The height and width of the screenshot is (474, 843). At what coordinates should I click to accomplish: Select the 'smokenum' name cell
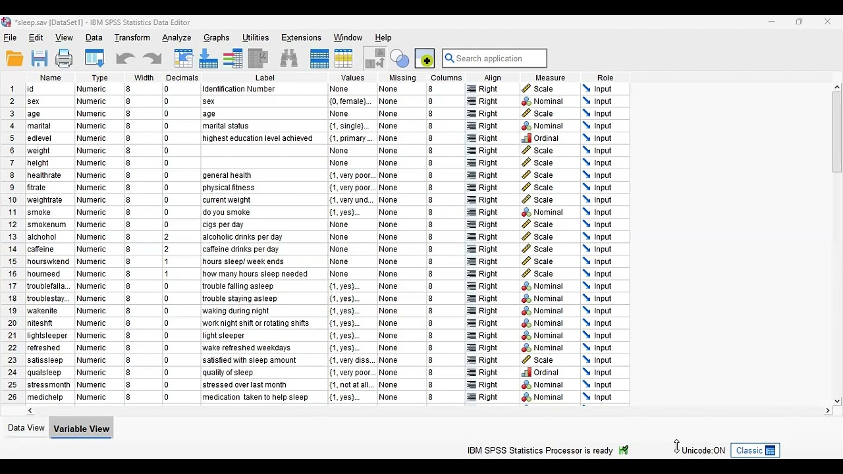coord(50,224)
